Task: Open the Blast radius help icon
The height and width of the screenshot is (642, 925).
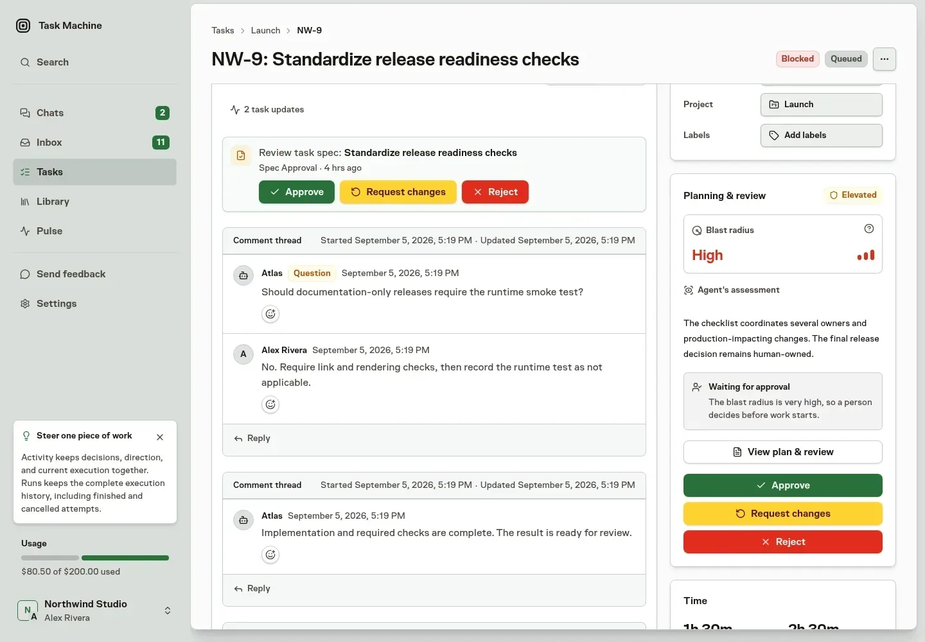Action: 869,229
